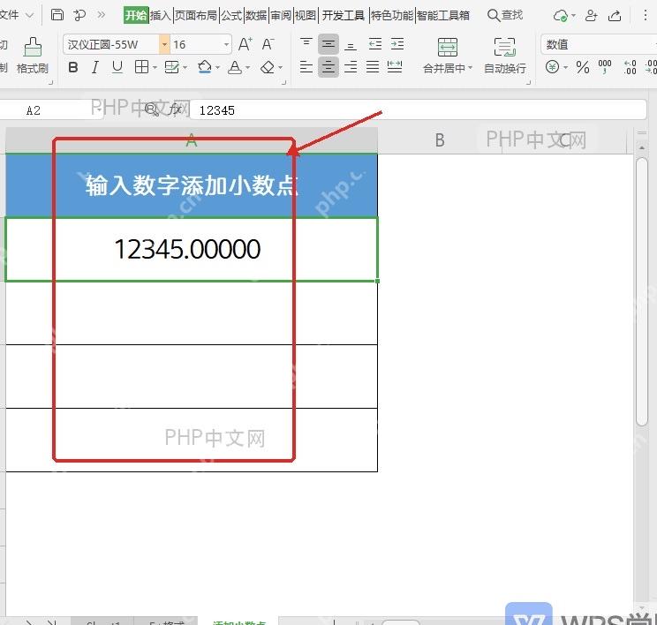Open currency format dropdown arrow

coord(566,67)
